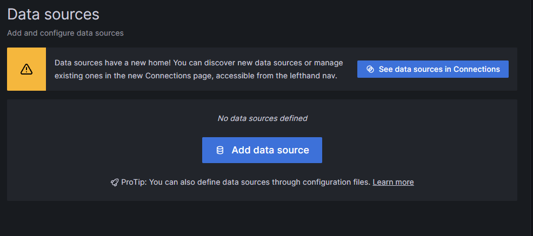Click the "manage existing ones" alert text

(199, 69)
